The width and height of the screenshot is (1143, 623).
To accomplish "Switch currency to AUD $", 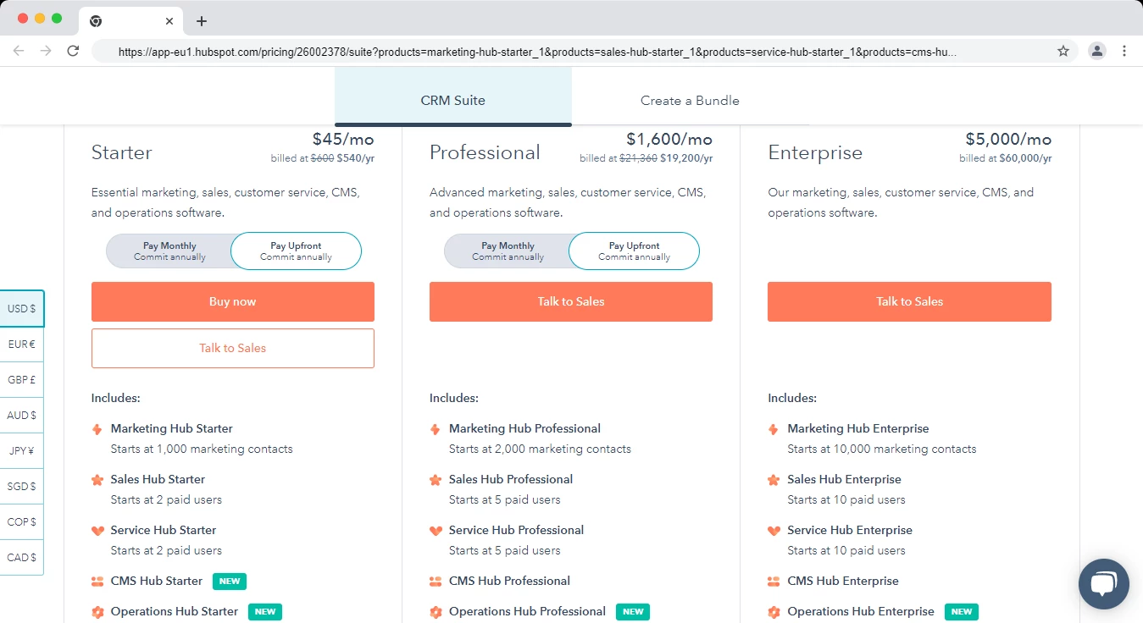I will click(22, 416).
